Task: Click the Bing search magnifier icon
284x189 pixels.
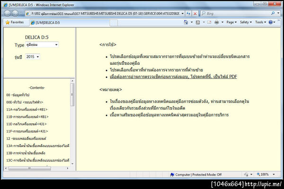Action: tap(273, 13)
